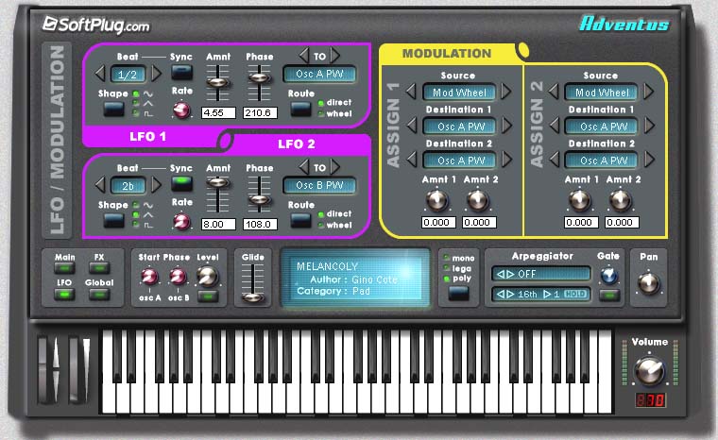Click LFO 2 Amnt value field 8.00
The image size is (718, 440).
pyautogui.click(x=218, y=225)
